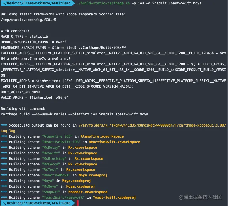This screenshot has width=228, height=206.
Task: Click the "ToastSwiftFramework" scheme name
Action: [63, 198]
